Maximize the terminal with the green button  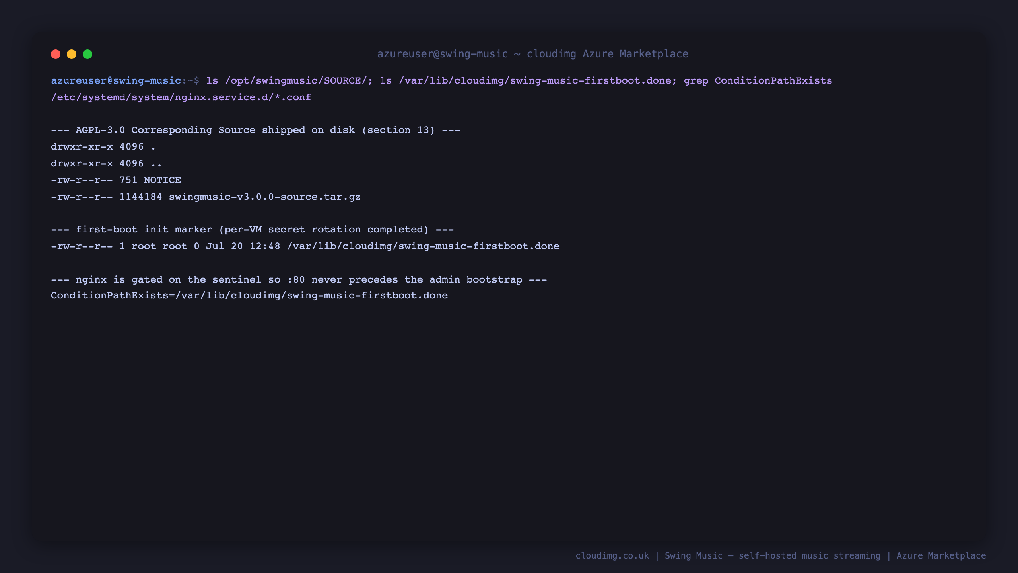point(87,54)
